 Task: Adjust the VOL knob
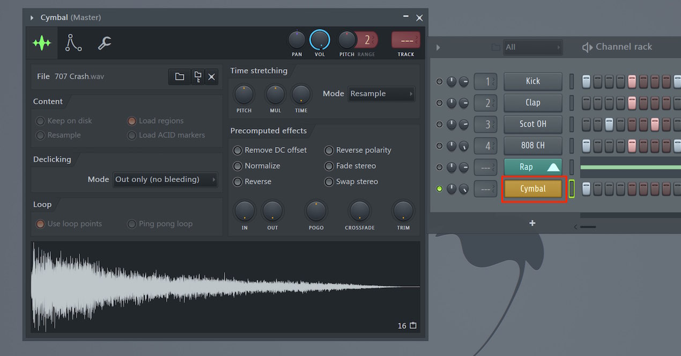click(x=320, y=40)
